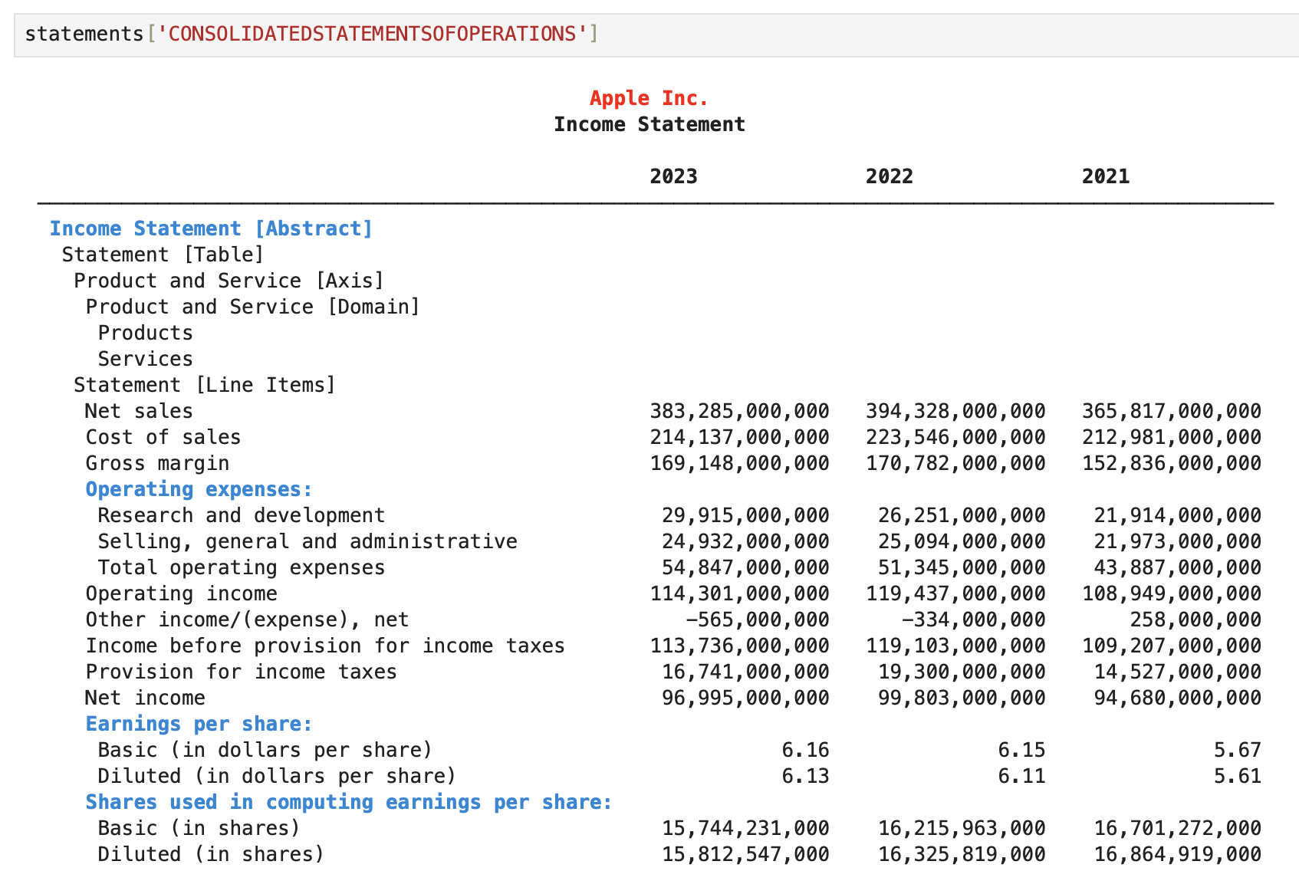
Task: Select Diluted shares 2021 value 16,864,919,000
Action: click(1178, 854)
